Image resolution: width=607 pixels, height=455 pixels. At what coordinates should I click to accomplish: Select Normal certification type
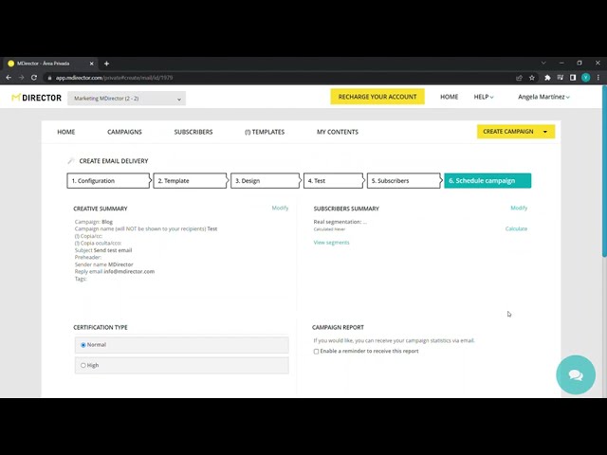click(x=83, y=345)
